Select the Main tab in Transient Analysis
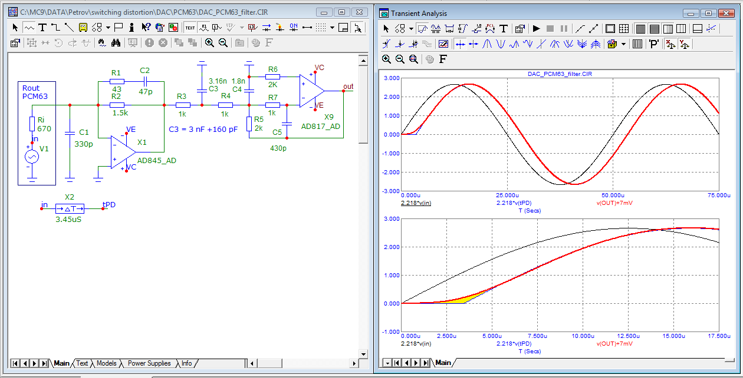Screen dimensions: 743x378 (x=443, y=363)
